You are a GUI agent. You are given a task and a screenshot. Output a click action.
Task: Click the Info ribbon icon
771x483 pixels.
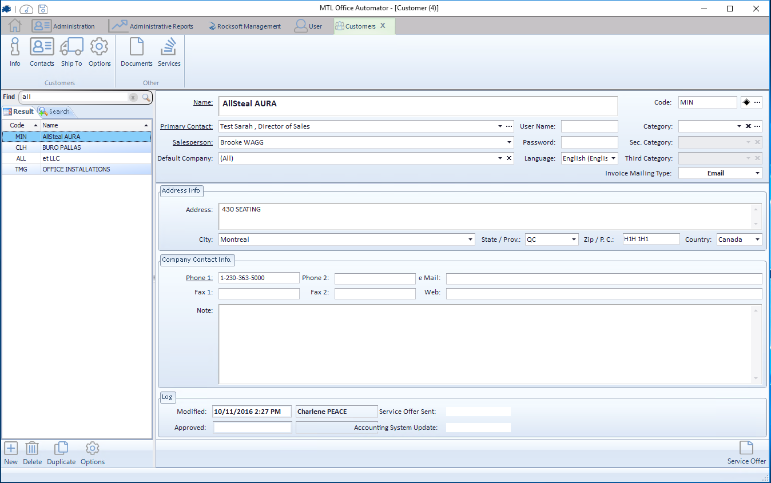coord(15,47)
